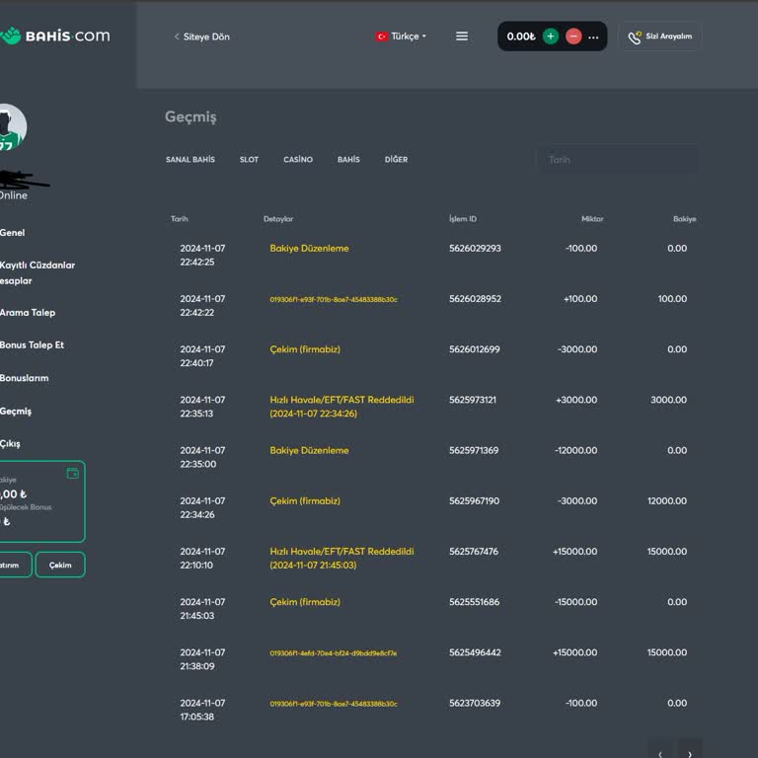This screenshot has height=758, width=758.
Task: Open the first Bakiye Düzenleme transaction
Action: pos(309,249)
